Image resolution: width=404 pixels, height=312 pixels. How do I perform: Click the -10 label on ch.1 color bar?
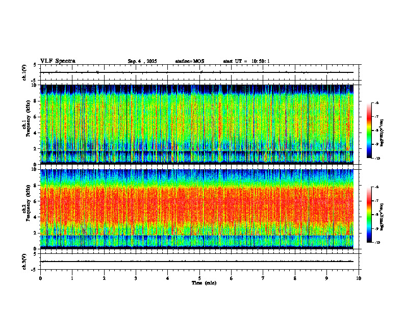(377, 159)
